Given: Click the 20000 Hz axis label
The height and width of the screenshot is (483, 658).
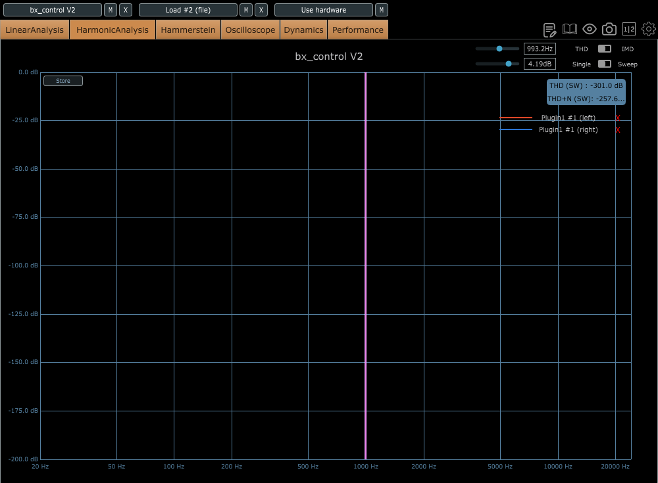Looking at the screenshot, I should pos(615,466).
